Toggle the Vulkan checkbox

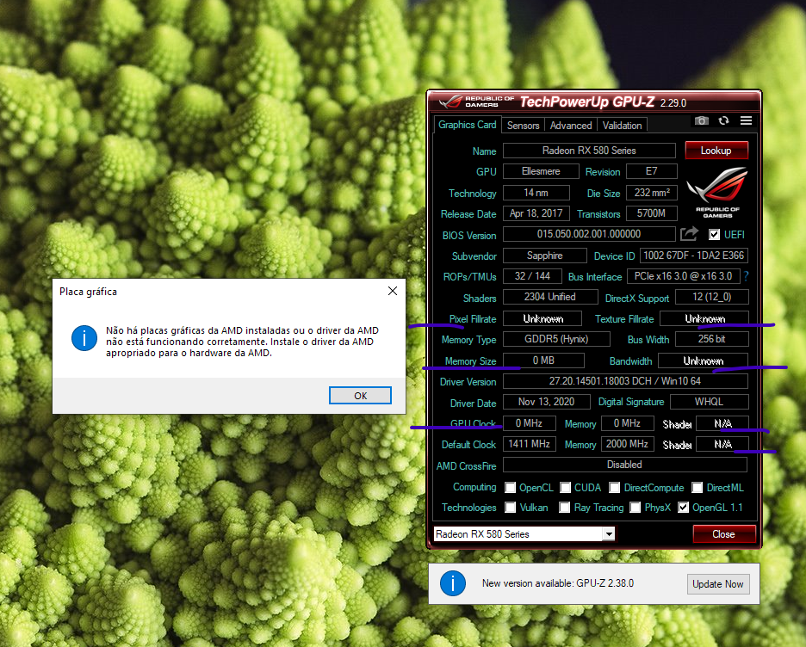510,508
